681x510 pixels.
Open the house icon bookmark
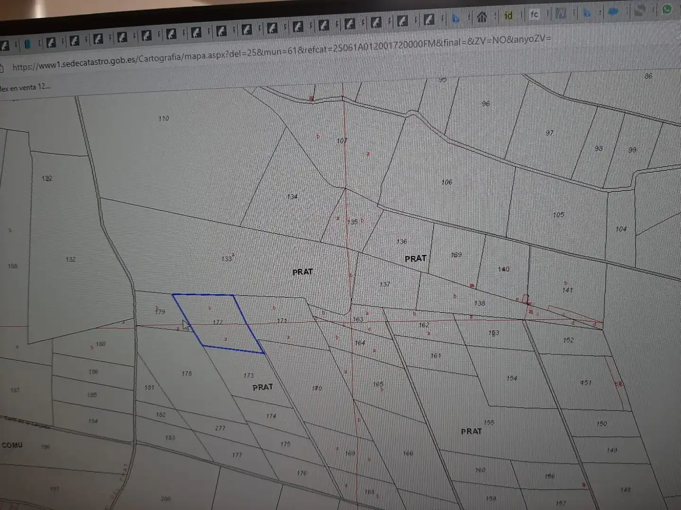(482, 17)
